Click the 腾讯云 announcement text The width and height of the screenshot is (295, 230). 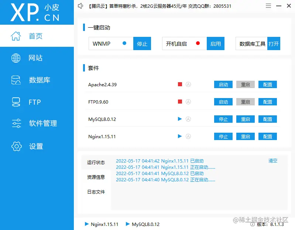pos(159,6)
